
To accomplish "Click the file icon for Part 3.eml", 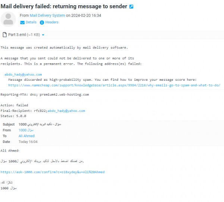I will pyautogui.click(x=4, y=35).
